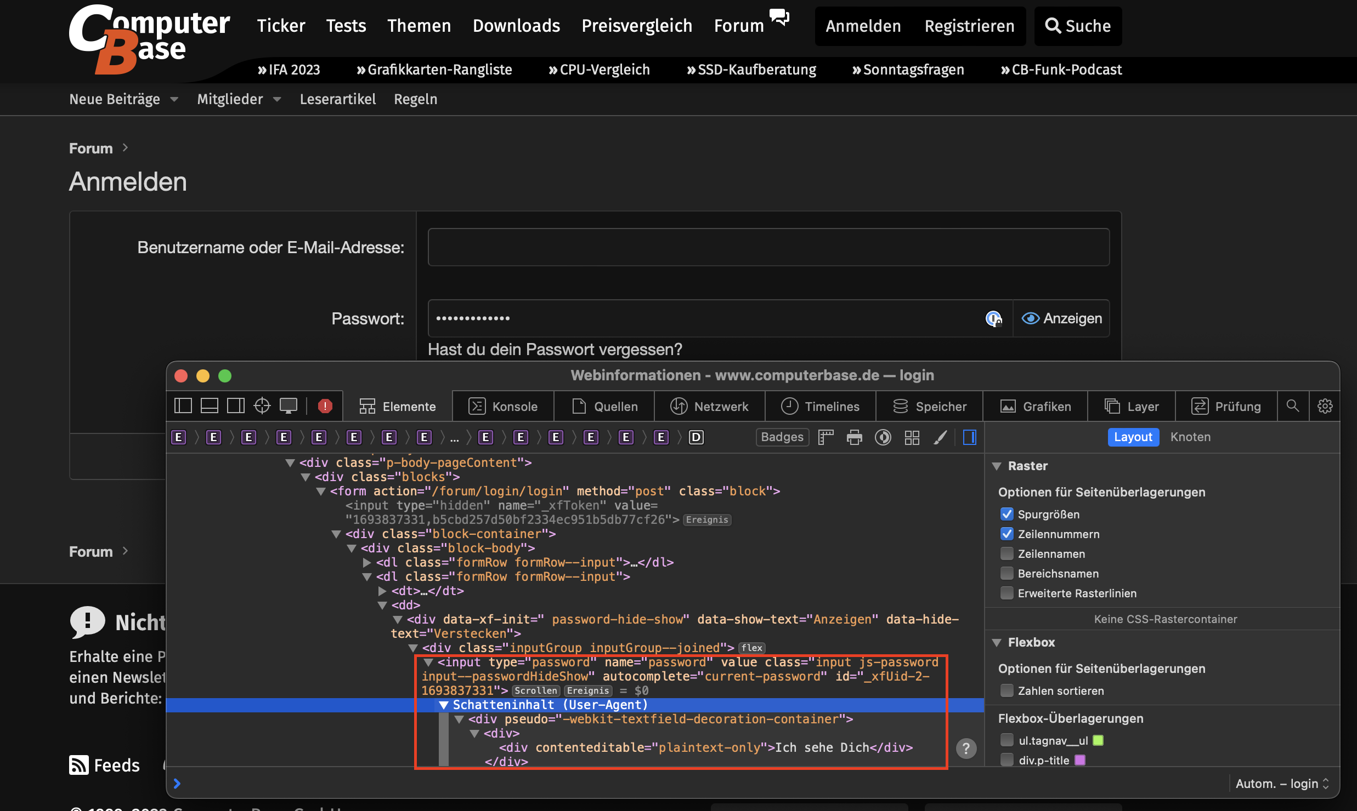Click the Benutzername oder E-Mail-Adresse field

(768, 248)
